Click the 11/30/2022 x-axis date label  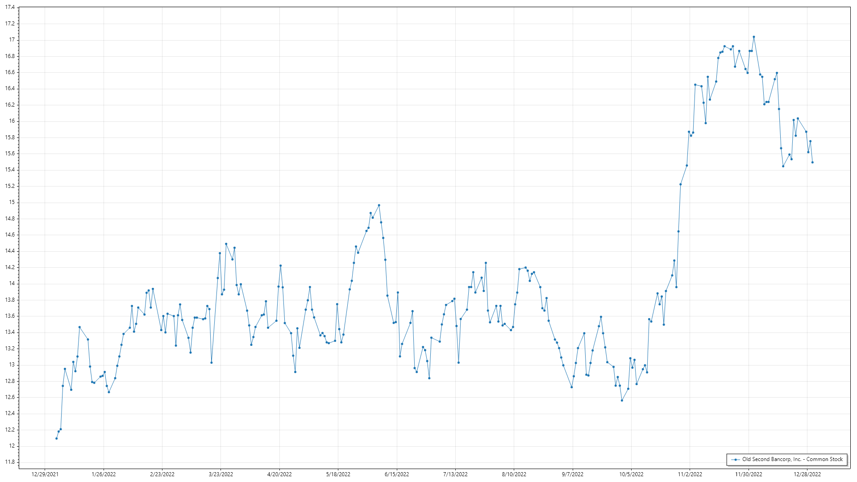(x=749, y=474)
